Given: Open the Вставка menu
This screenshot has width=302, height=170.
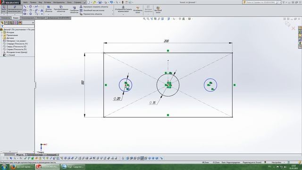Looking at the screenshot, I should (x=48, y=2).
